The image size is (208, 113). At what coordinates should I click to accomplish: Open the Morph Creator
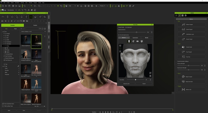[x=191, y=77]
